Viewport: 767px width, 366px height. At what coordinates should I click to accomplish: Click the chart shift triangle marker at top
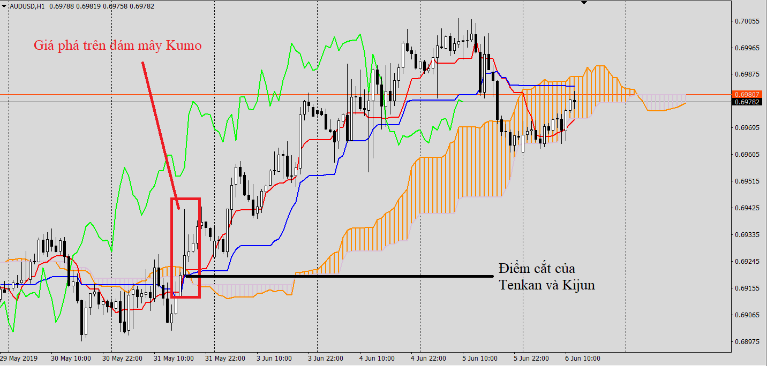tap(584, 3)
